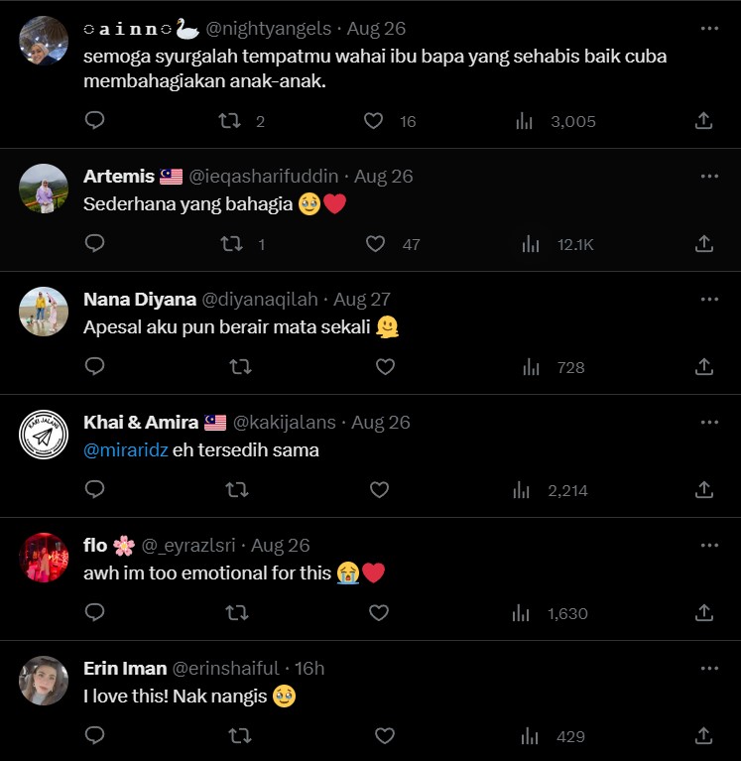View Artemis profile picture
The image size is (741, 761).
(44, 189)
